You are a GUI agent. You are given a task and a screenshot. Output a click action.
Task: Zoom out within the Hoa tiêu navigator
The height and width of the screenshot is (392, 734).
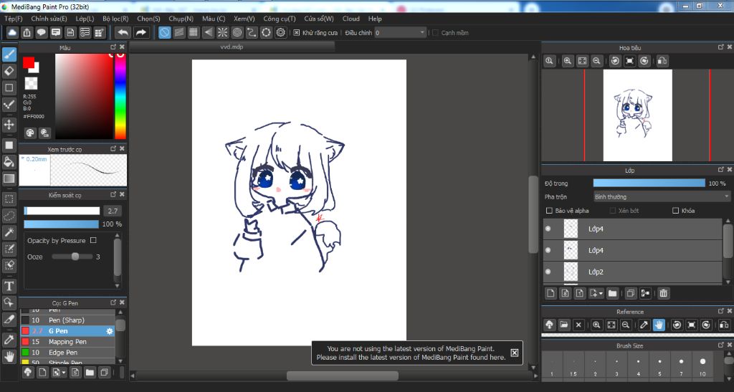596,61
